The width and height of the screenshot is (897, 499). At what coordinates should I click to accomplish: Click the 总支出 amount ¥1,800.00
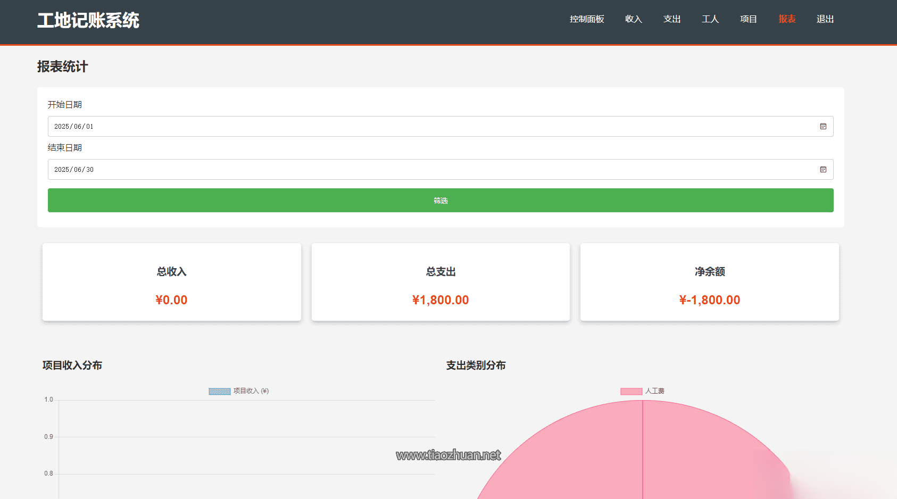441,300
